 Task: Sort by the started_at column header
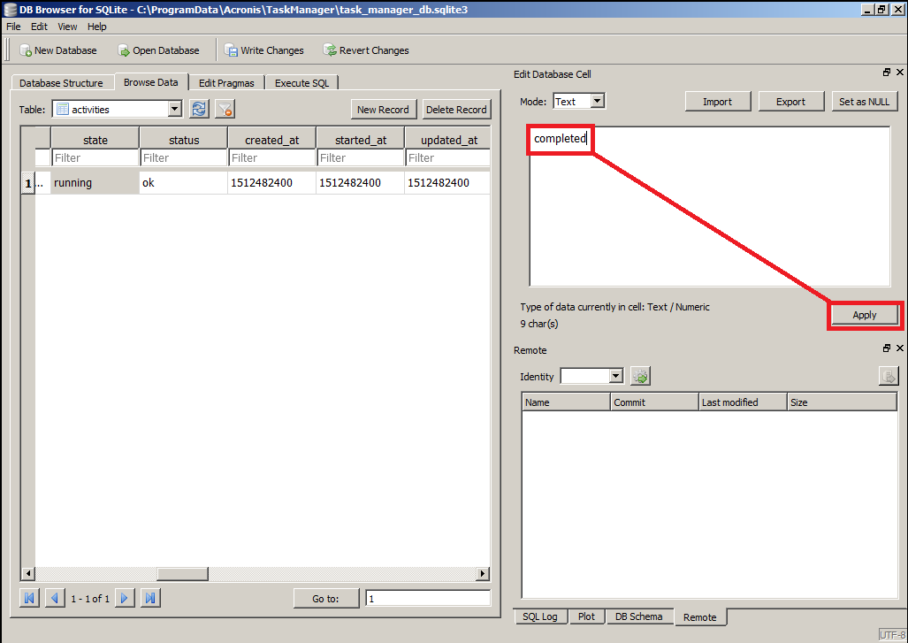(x=361, y=140)
